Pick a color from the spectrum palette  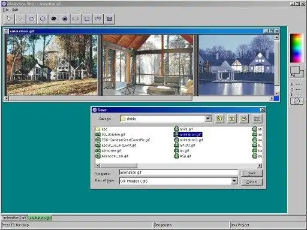[297, 48]
